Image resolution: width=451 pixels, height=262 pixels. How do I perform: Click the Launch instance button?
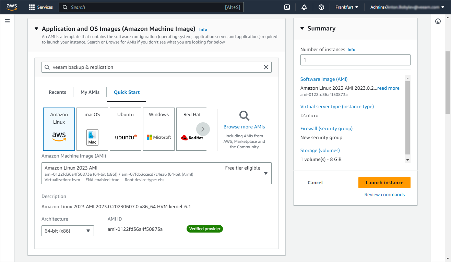point(384,183)
